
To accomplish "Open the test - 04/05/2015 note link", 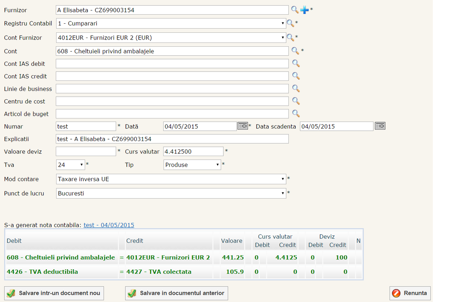I will (109, 225).
